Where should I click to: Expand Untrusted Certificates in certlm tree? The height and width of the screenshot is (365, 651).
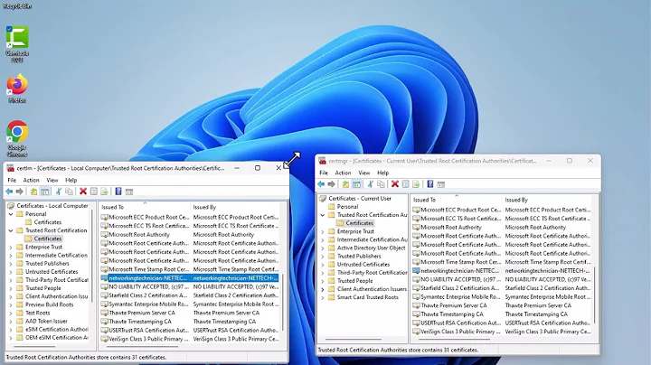coord(11,272)
